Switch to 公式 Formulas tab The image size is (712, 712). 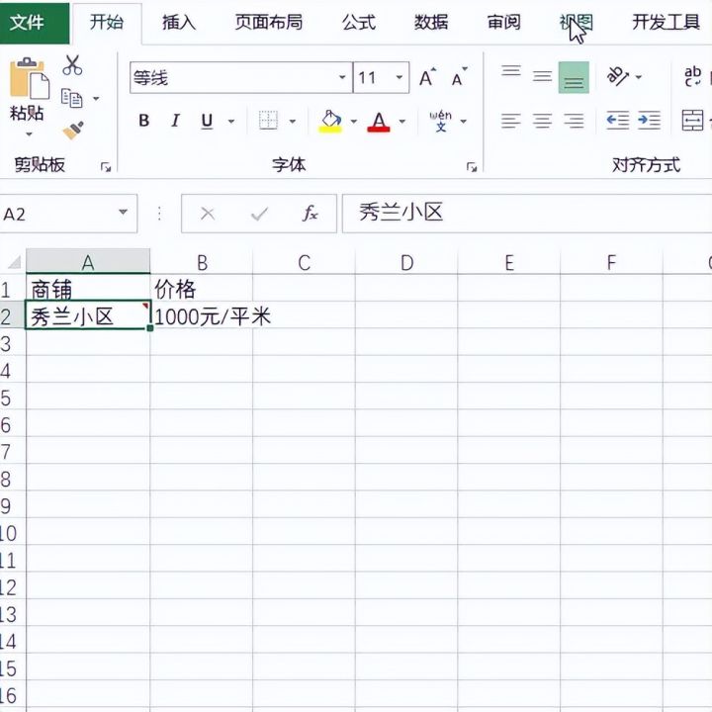tap(359, 22)
